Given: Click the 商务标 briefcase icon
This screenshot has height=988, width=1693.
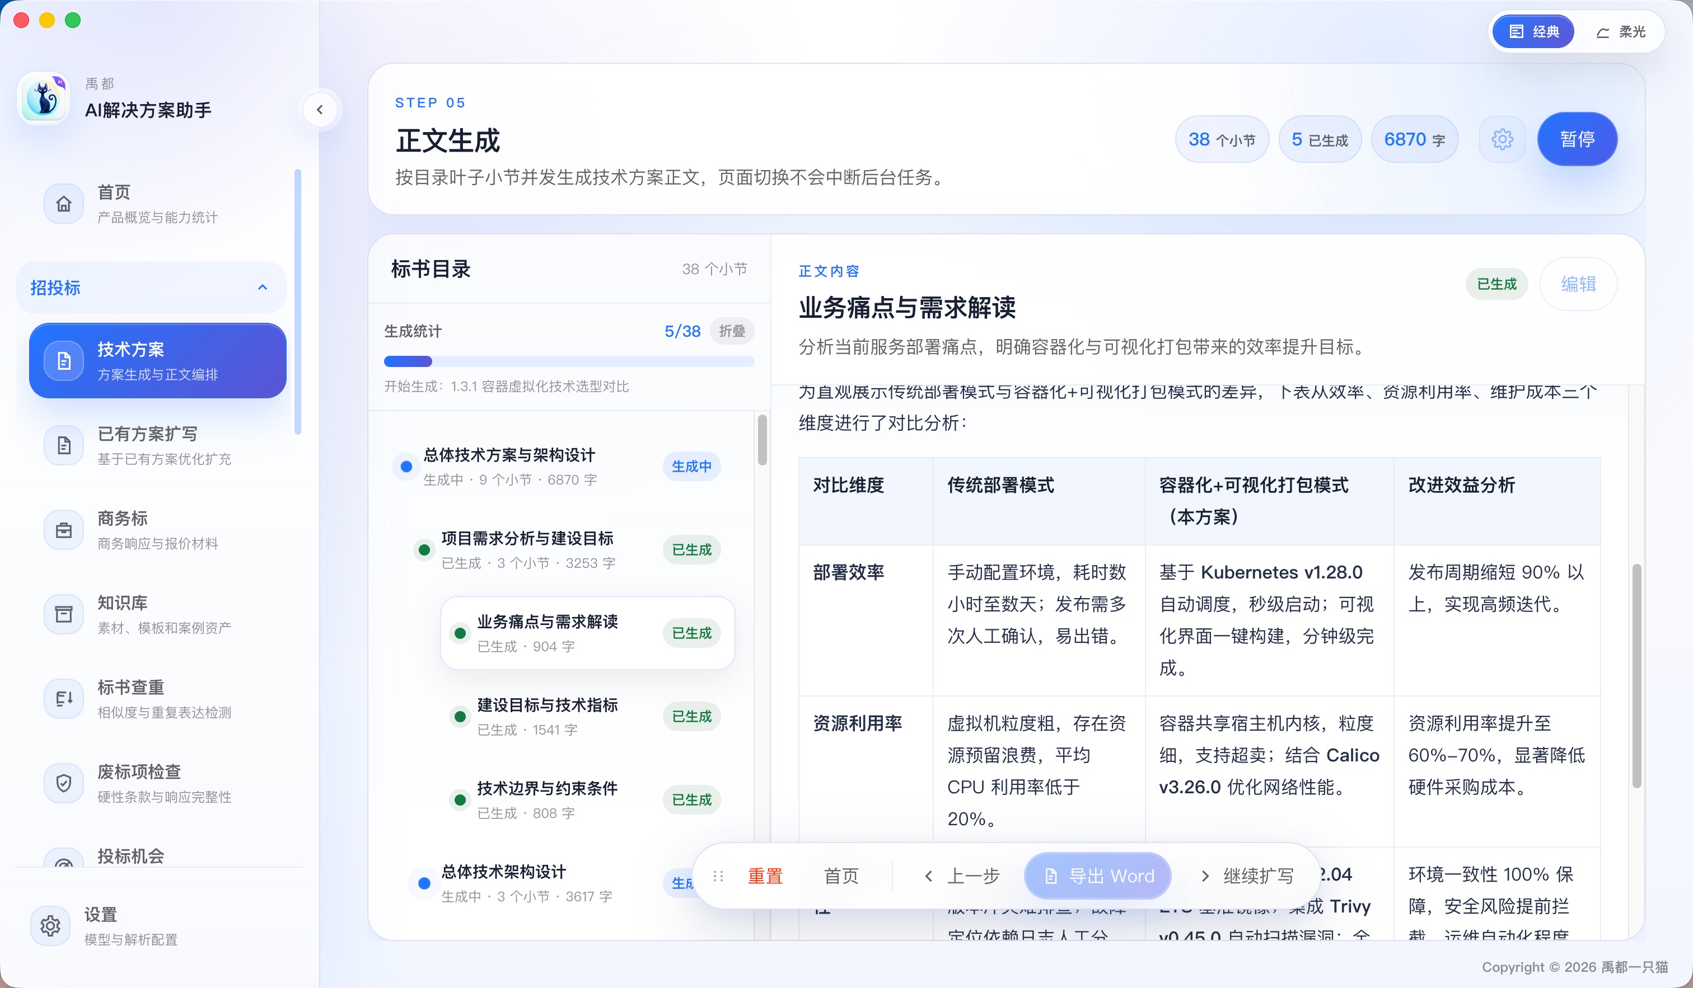Looking at the screenshot, I should [x=64, y=530].
